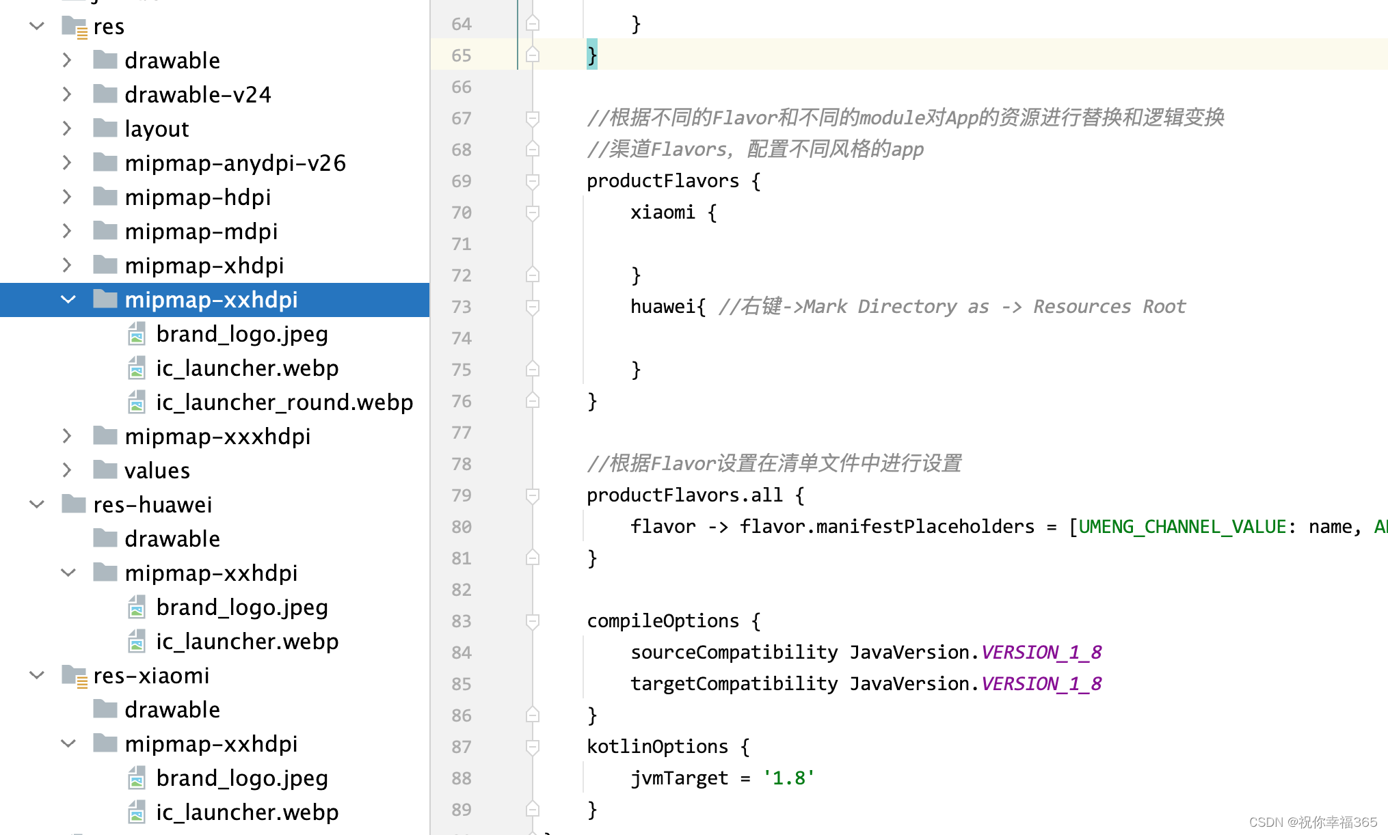Image resolution: width=1388 pixels, height=835 pixels.
Task: Click brand_logo.jpeg image icon under res mipmap-xxhdpi
Action: coord(137,334)
